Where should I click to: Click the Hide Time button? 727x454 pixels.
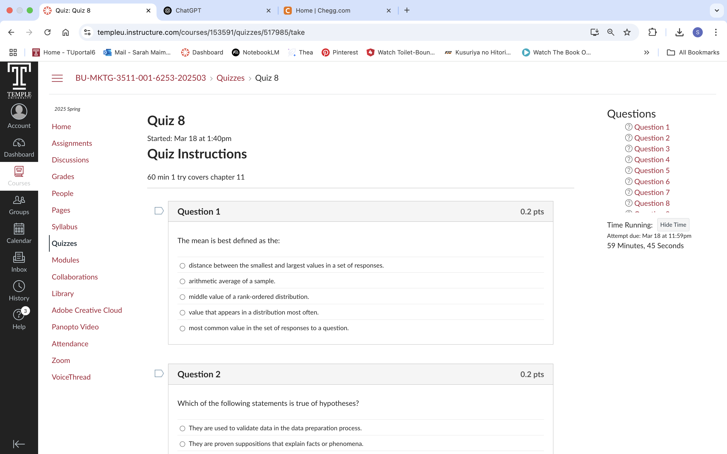click(673, 224)
